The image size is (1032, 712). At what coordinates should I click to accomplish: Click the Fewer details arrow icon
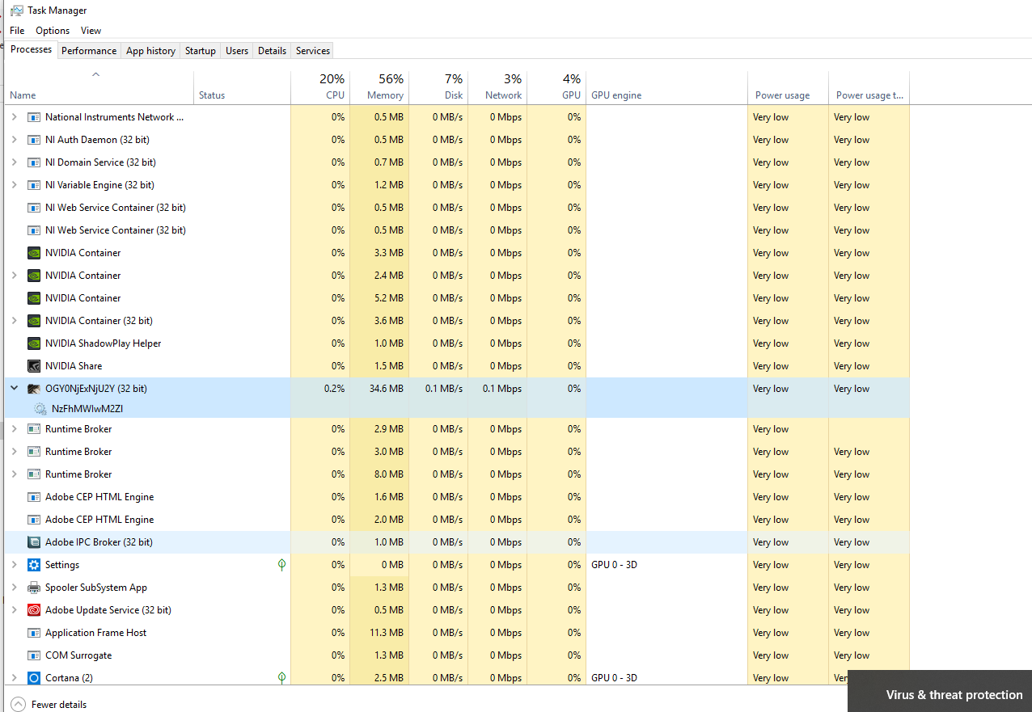point(18,705)
